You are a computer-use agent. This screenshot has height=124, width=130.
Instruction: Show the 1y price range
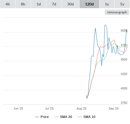pyautogui.click(x=107, y=4)
